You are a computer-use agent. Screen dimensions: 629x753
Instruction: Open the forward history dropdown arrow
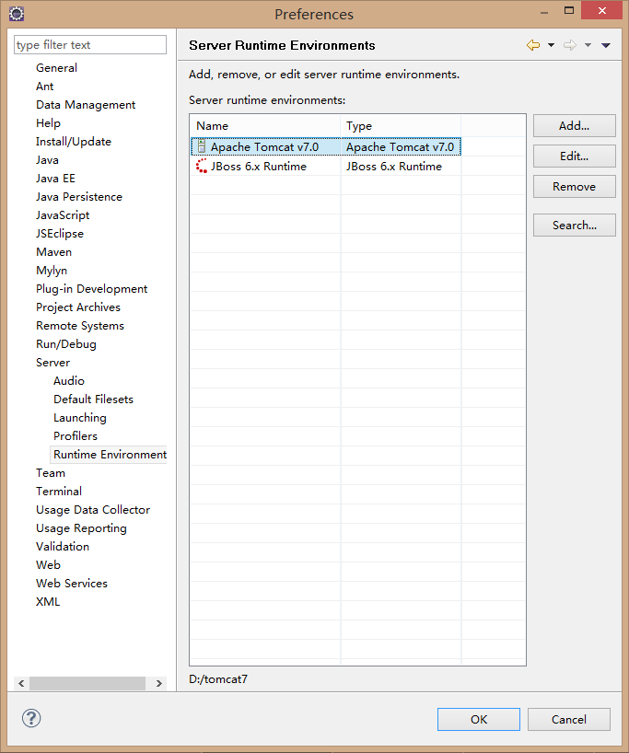pyautogui.click(x=588, y=45)
